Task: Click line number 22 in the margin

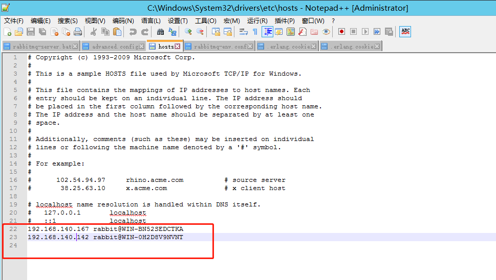Action: pyautogui.click(x=13, y=229)
